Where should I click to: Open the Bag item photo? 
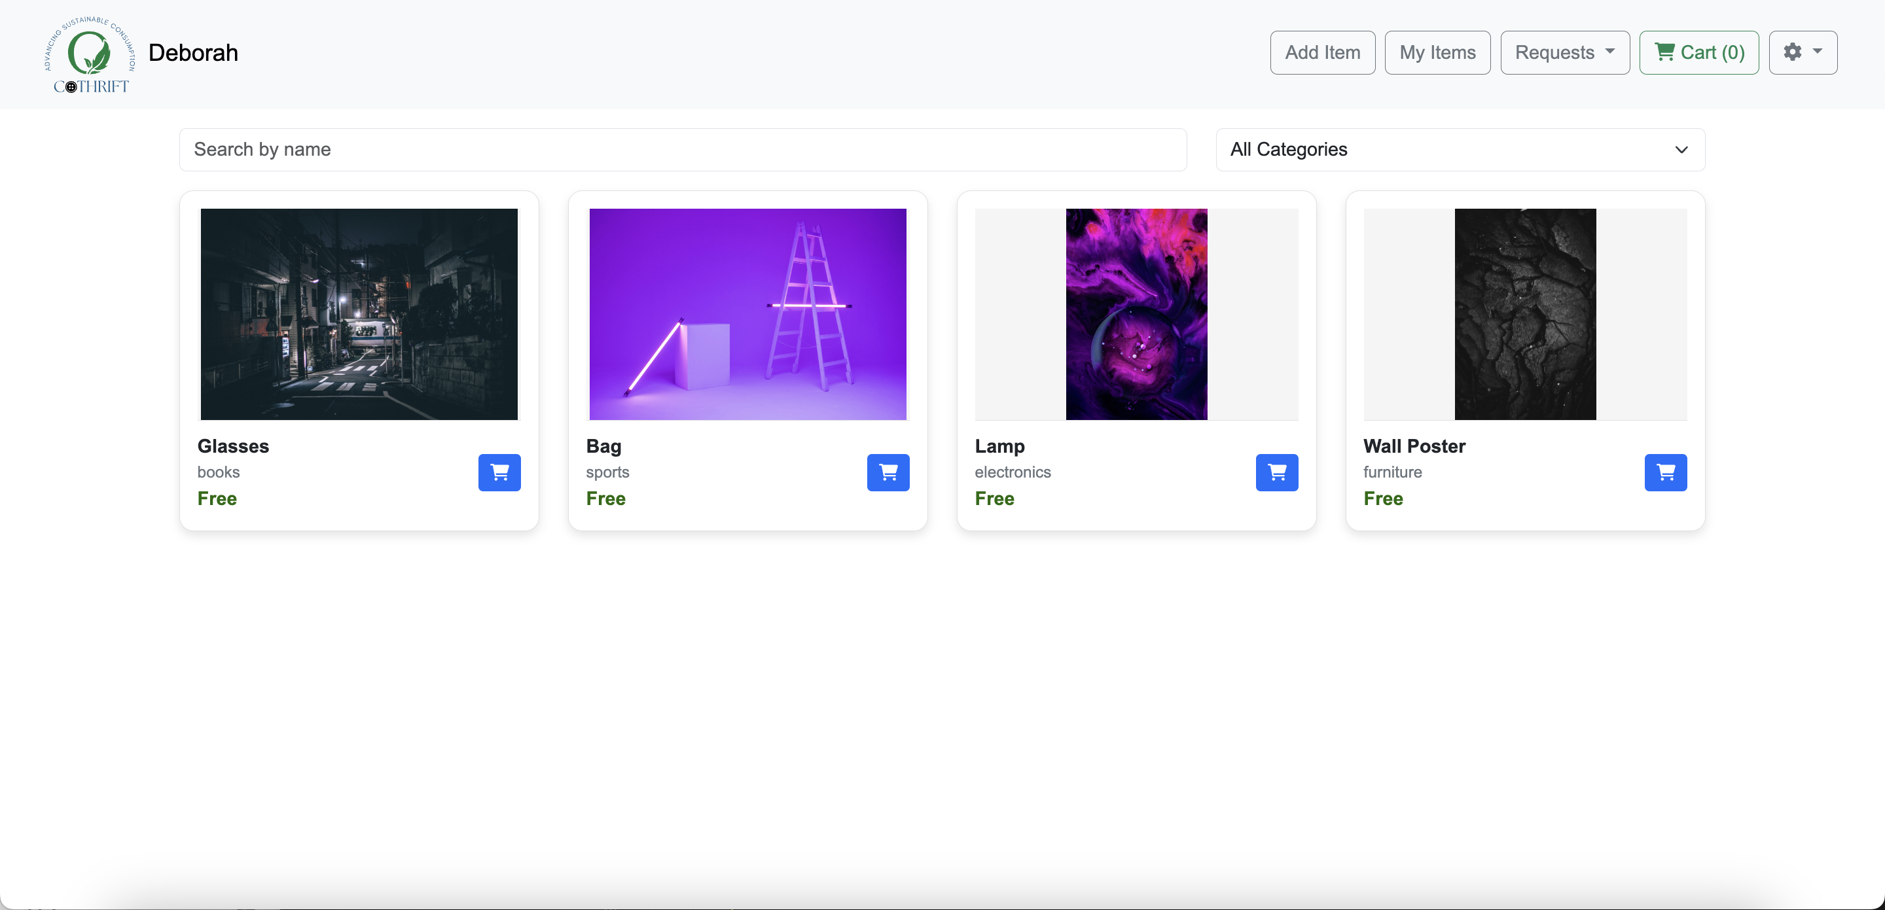click(x=747, y=314)
